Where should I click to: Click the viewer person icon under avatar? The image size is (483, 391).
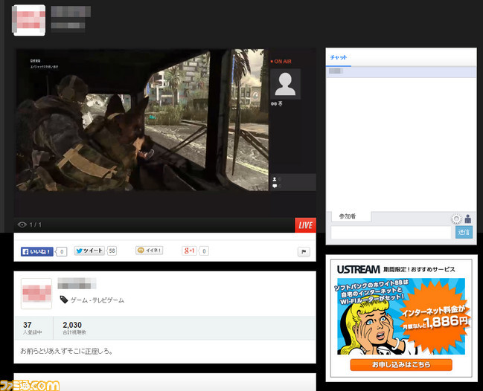(x=275, y=179)
